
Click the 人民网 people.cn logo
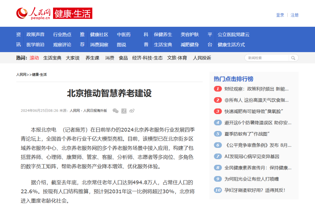33,14
